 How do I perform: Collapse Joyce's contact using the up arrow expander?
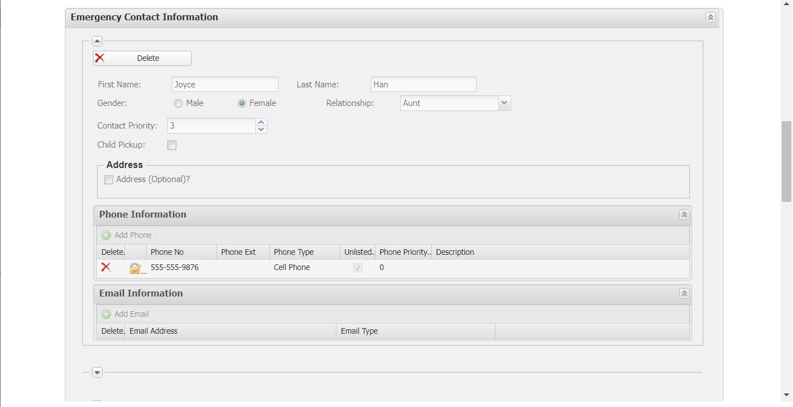[x=97, y=41]
